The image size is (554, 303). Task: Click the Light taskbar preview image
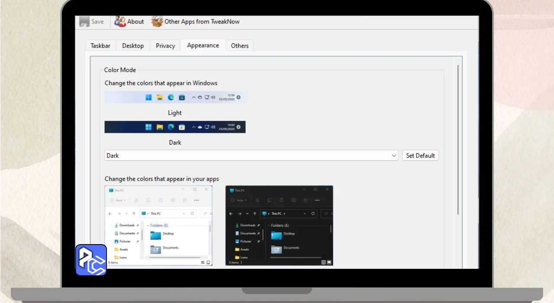point(175,97)
